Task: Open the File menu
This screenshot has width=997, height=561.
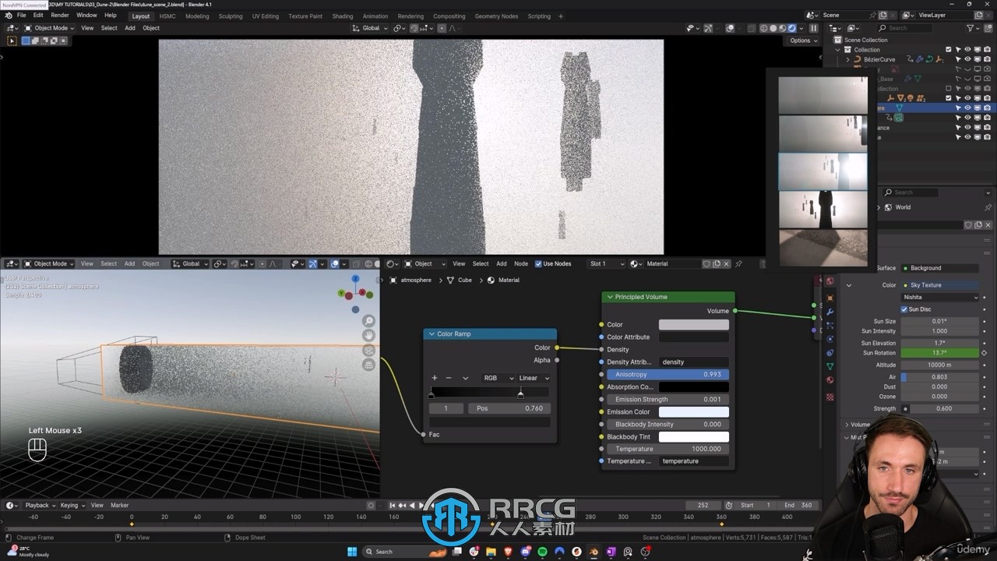Action: click(21, 16)
